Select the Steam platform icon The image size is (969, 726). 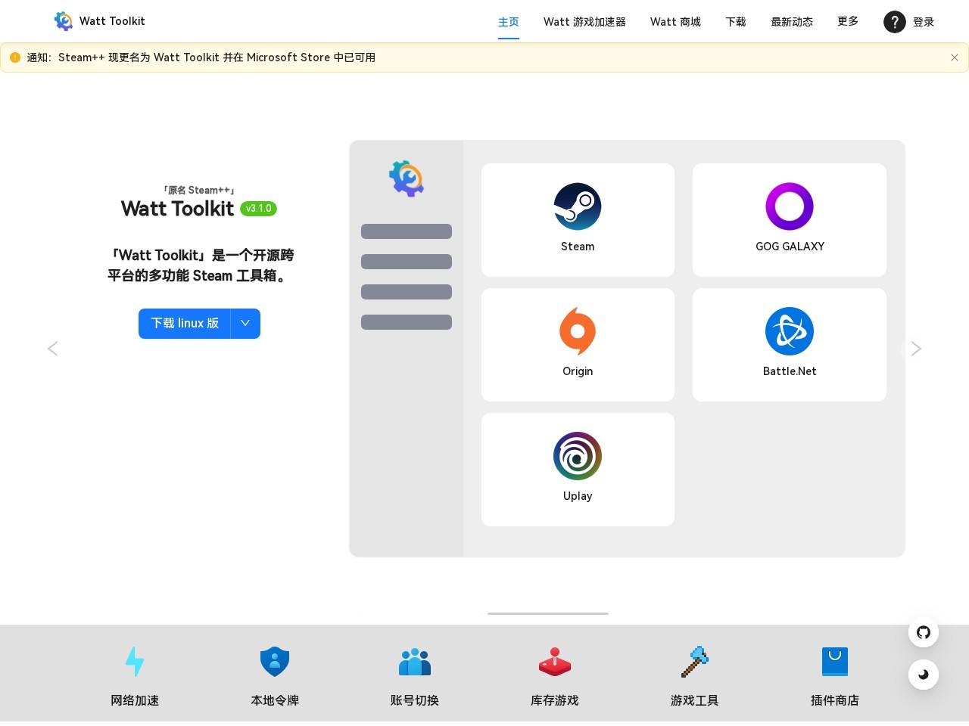pyautogui.click(x=578, y=206)
